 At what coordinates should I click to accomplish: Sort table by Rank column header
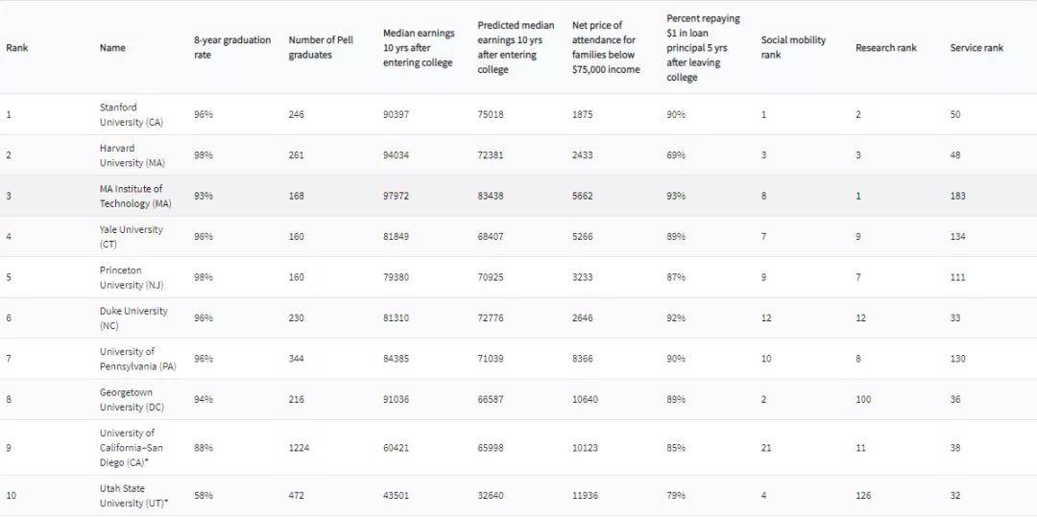[x=16, y=48]
